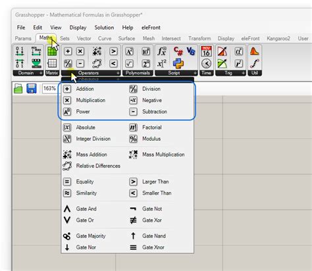Open the Edit menu
This screenshot has height=271, width=312.
click(x=38, y=28)
